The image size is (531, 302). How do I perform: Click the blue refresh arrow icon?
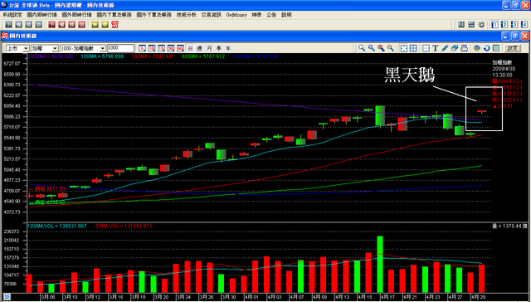pos(487,48)
